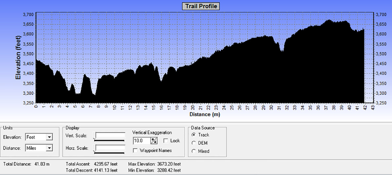Switch data source to Mixed
Screen dimensions: 392x175
[194, 151]
